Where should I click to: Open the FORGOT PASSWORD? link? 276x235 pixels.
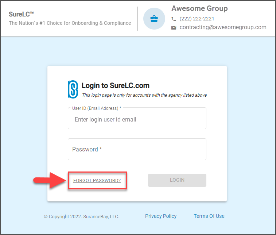[x=97, y=180]
